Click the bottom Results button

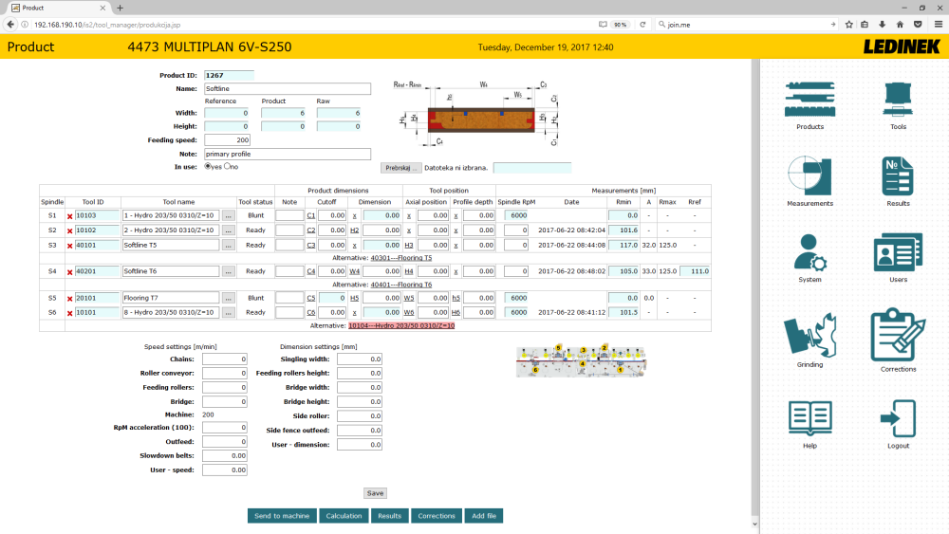[389, 516]
